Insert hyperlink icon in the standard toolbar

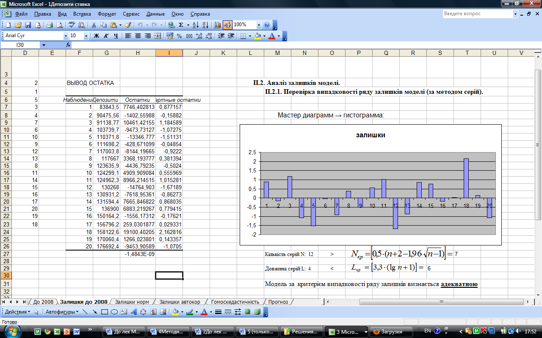171,25
